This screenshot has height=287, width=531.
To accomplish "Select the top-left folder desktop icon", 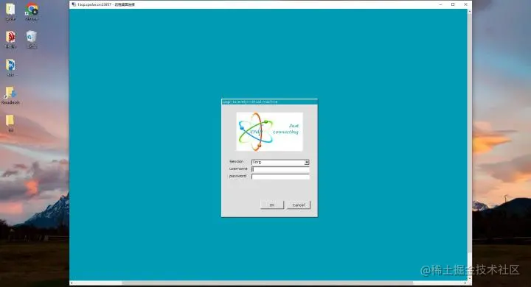I will point(10,11).
